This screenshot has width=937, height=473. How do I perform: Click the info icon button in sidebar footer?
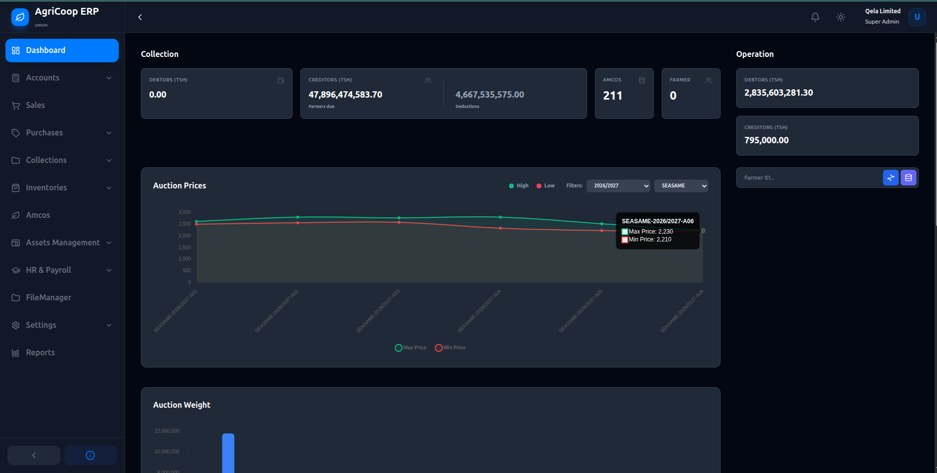(90, 455)
